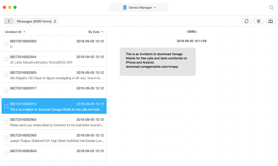278x166 pixels.
Task: Click the 2018-09-05 15:11:59 timestamp
Action: coord(191,41)
